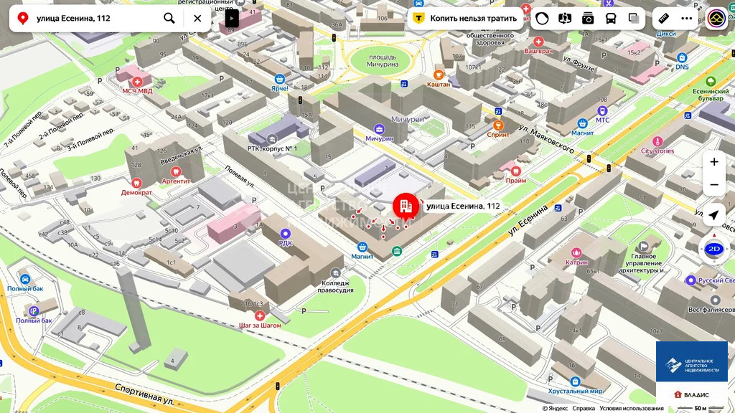
Task: Switch map to 2D view
Action: (714, 249)
